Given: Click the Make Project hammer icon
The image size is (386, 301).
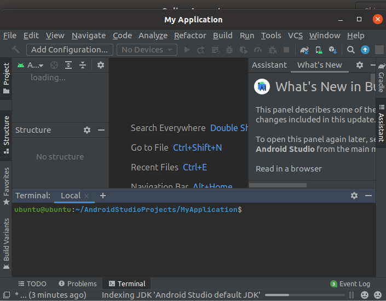Looking at the screenshot, I should point(16,50).
